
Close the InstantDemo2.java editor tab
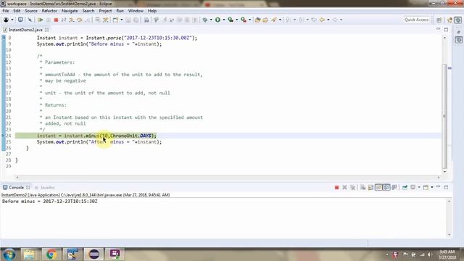click(46, 30)
